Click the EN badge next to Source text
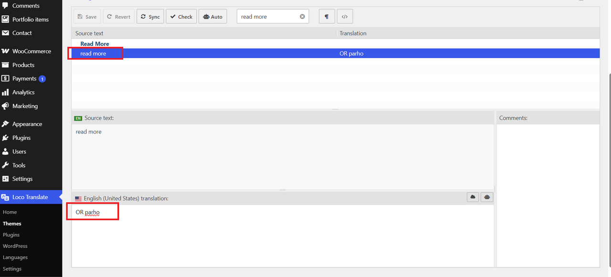 pyautogui.click(x=78, y=118)
